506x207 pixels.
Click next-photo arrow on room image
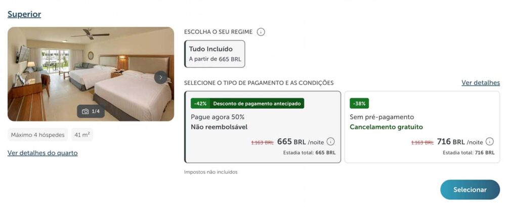pyautogui.click(x=160, y=77)
